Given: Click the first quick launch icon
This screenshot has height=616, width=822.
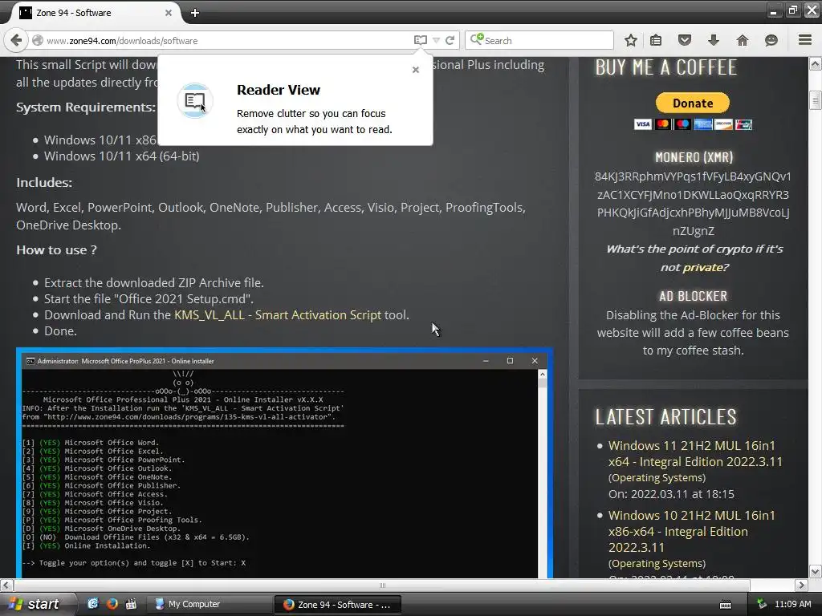Looking at the screenshot, I should (x=93, y=603).
